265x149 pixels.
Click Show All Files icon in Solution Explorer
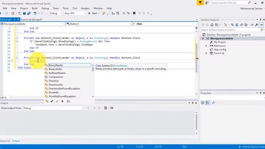pyautogui.click(x=246, y=25)
